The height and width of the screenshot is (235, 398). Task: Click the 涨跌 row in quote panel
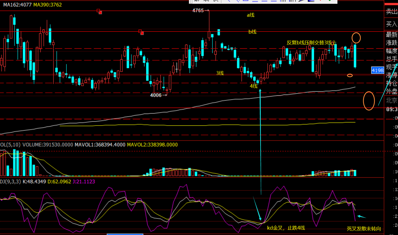[x=392, y=43]
